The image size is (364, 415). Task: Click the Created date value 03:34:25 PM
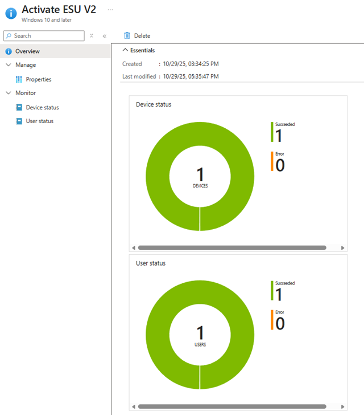[x=191, y=64]
